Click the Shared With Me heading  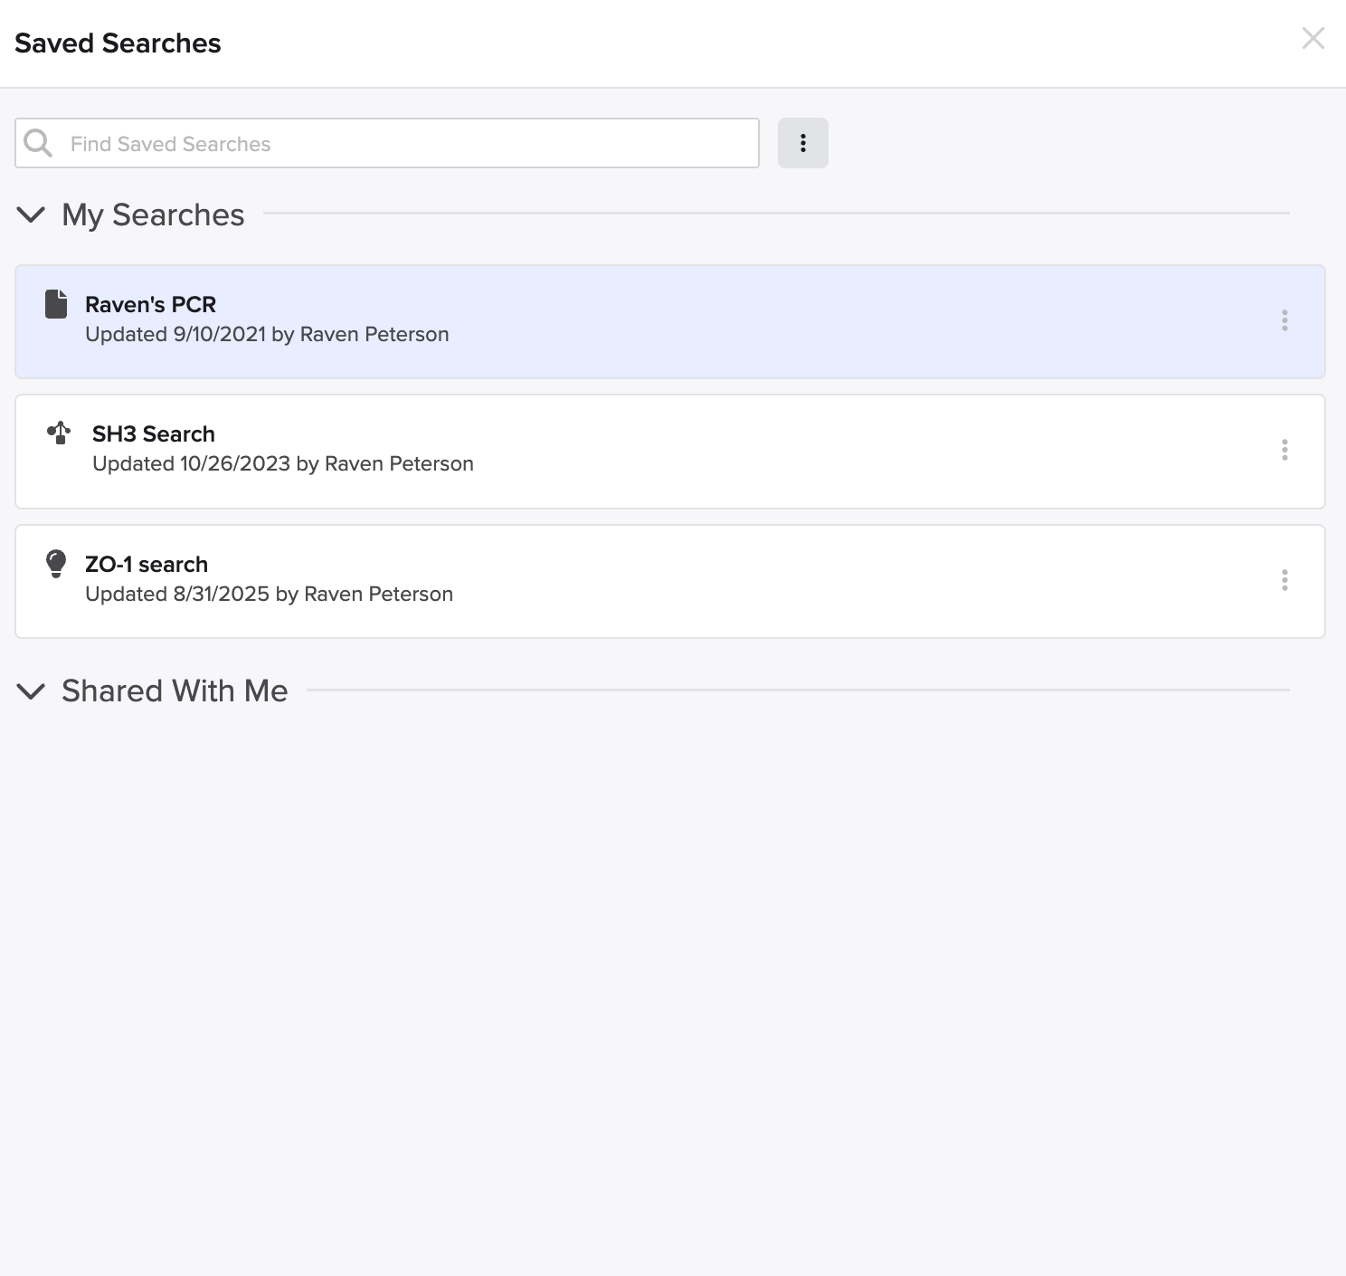[175, 691]
